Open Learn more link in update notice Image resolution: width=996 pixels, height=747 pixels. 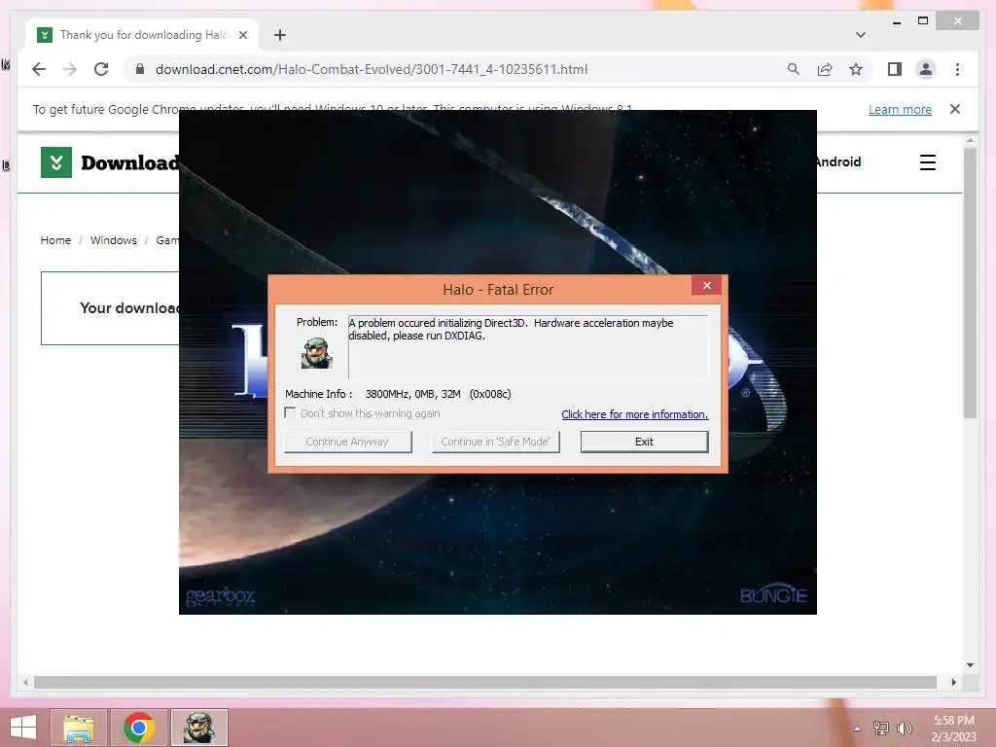coord(900,109)
